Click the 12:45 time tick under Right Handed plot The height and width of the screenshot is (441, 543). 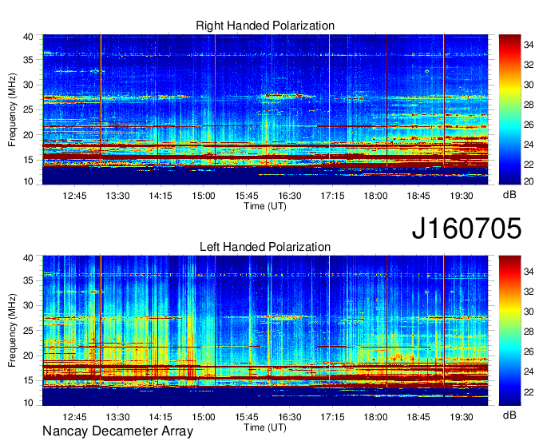75,196
